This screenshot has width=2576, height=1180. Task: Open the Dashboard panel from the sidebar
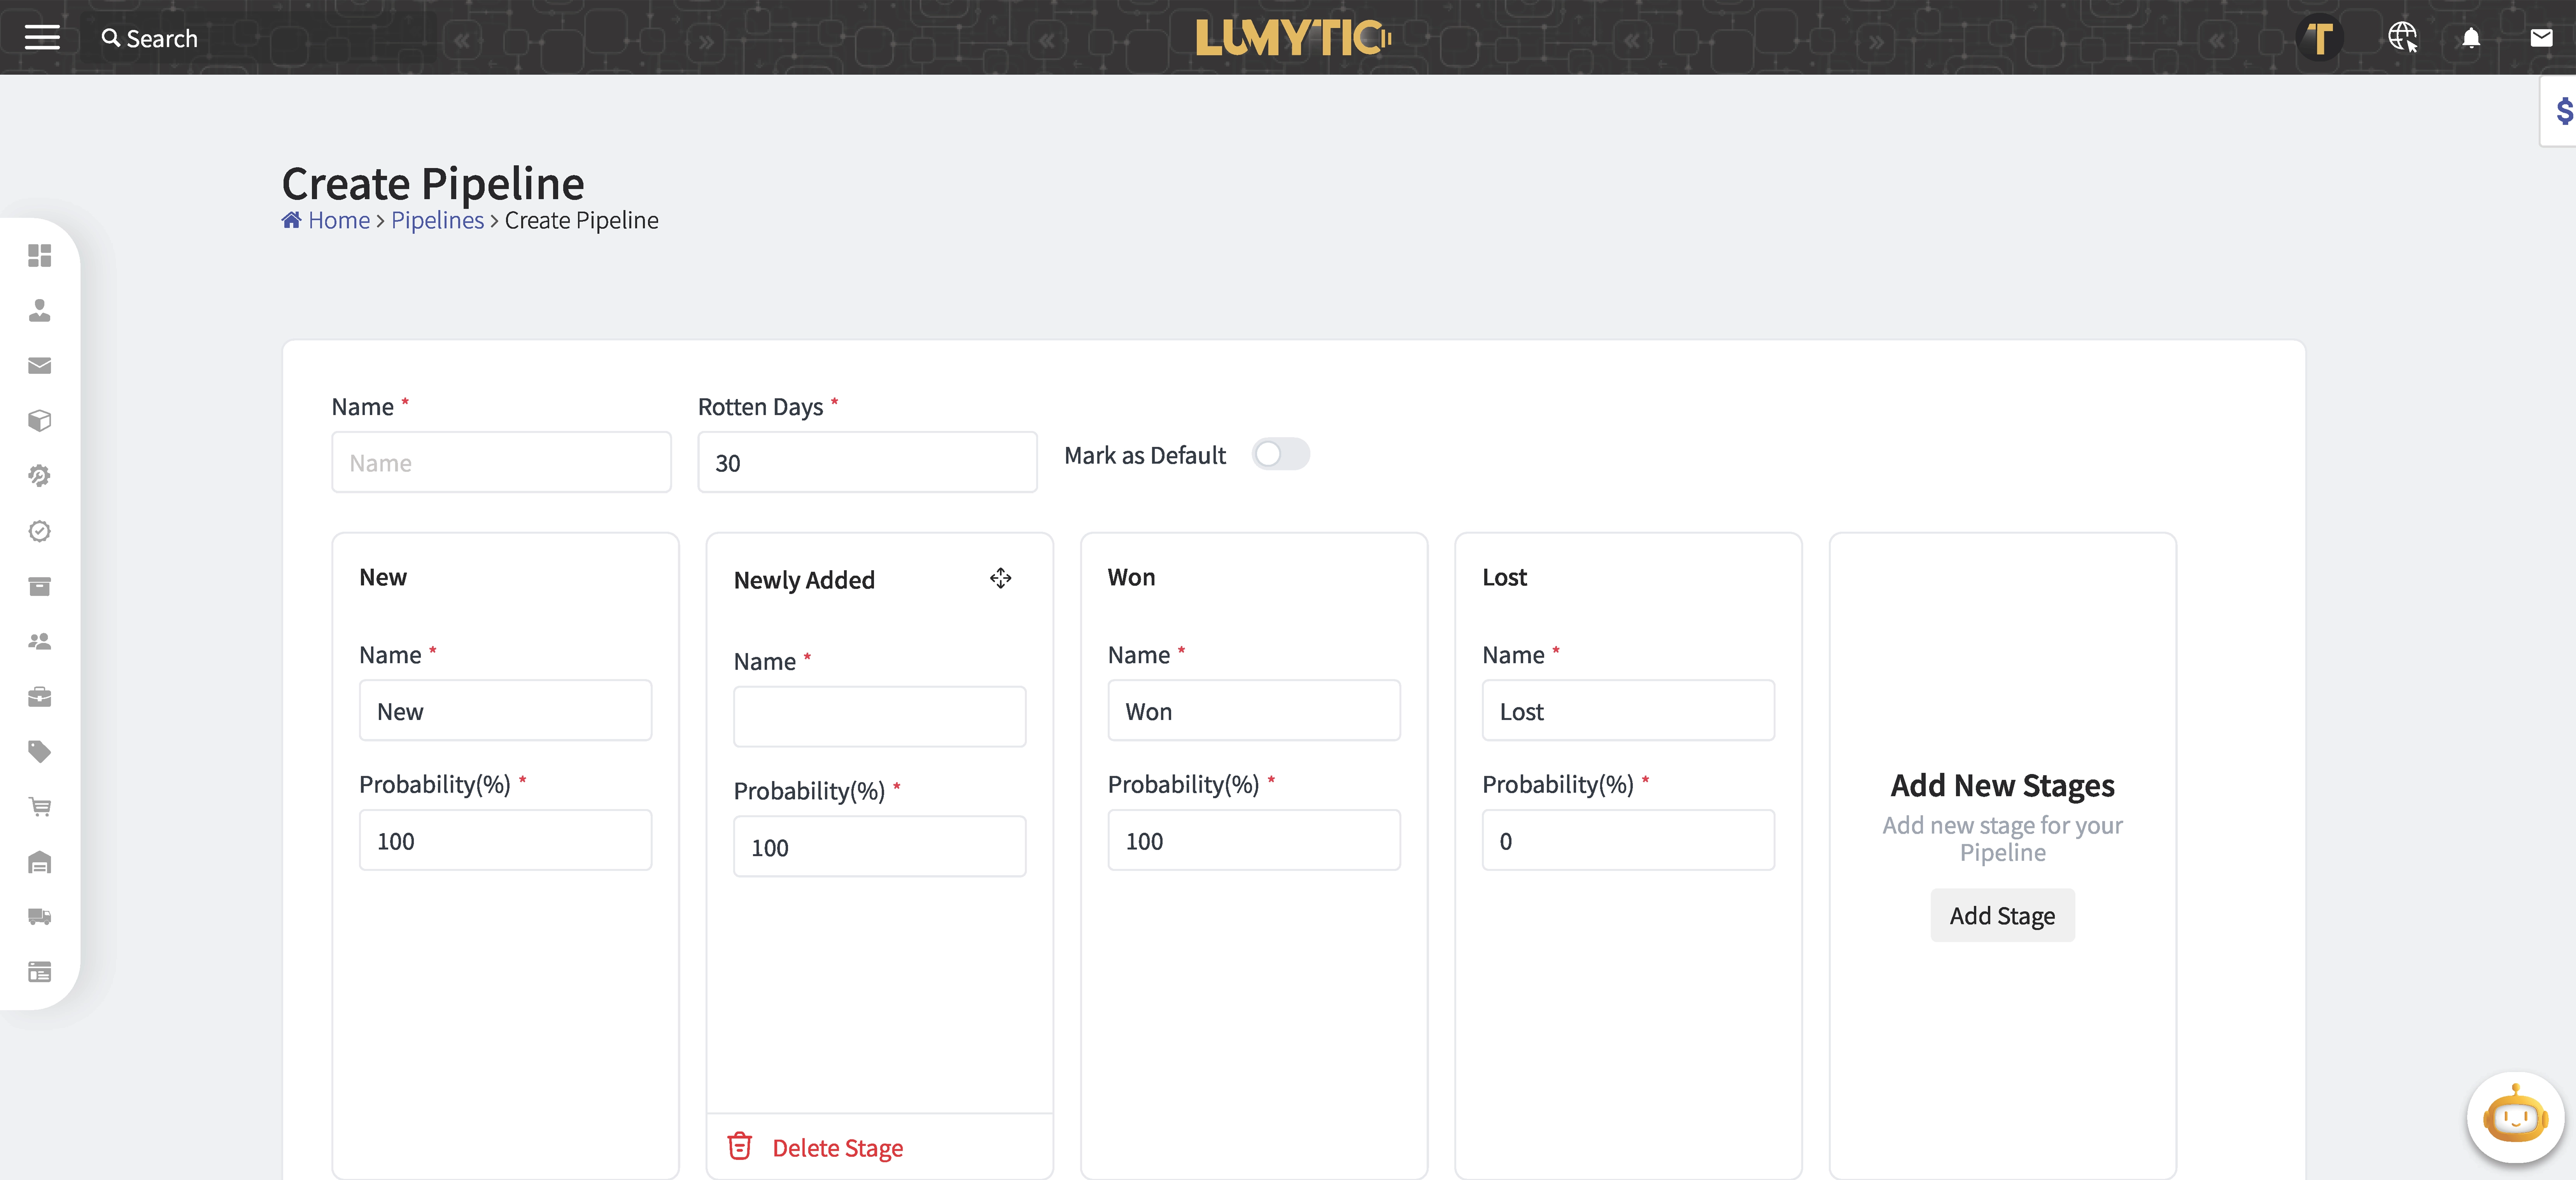click(x=40, y=256)
